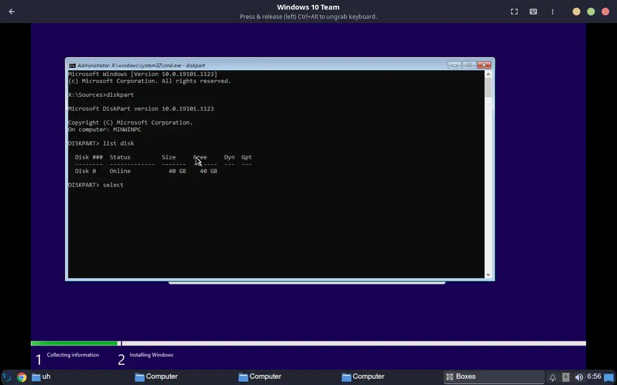Click the 6:56 clock in tray
The image size is (617, 385).
594,376
